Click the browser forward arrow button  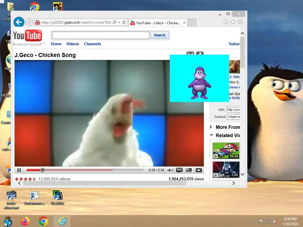[x=29, y=22]
